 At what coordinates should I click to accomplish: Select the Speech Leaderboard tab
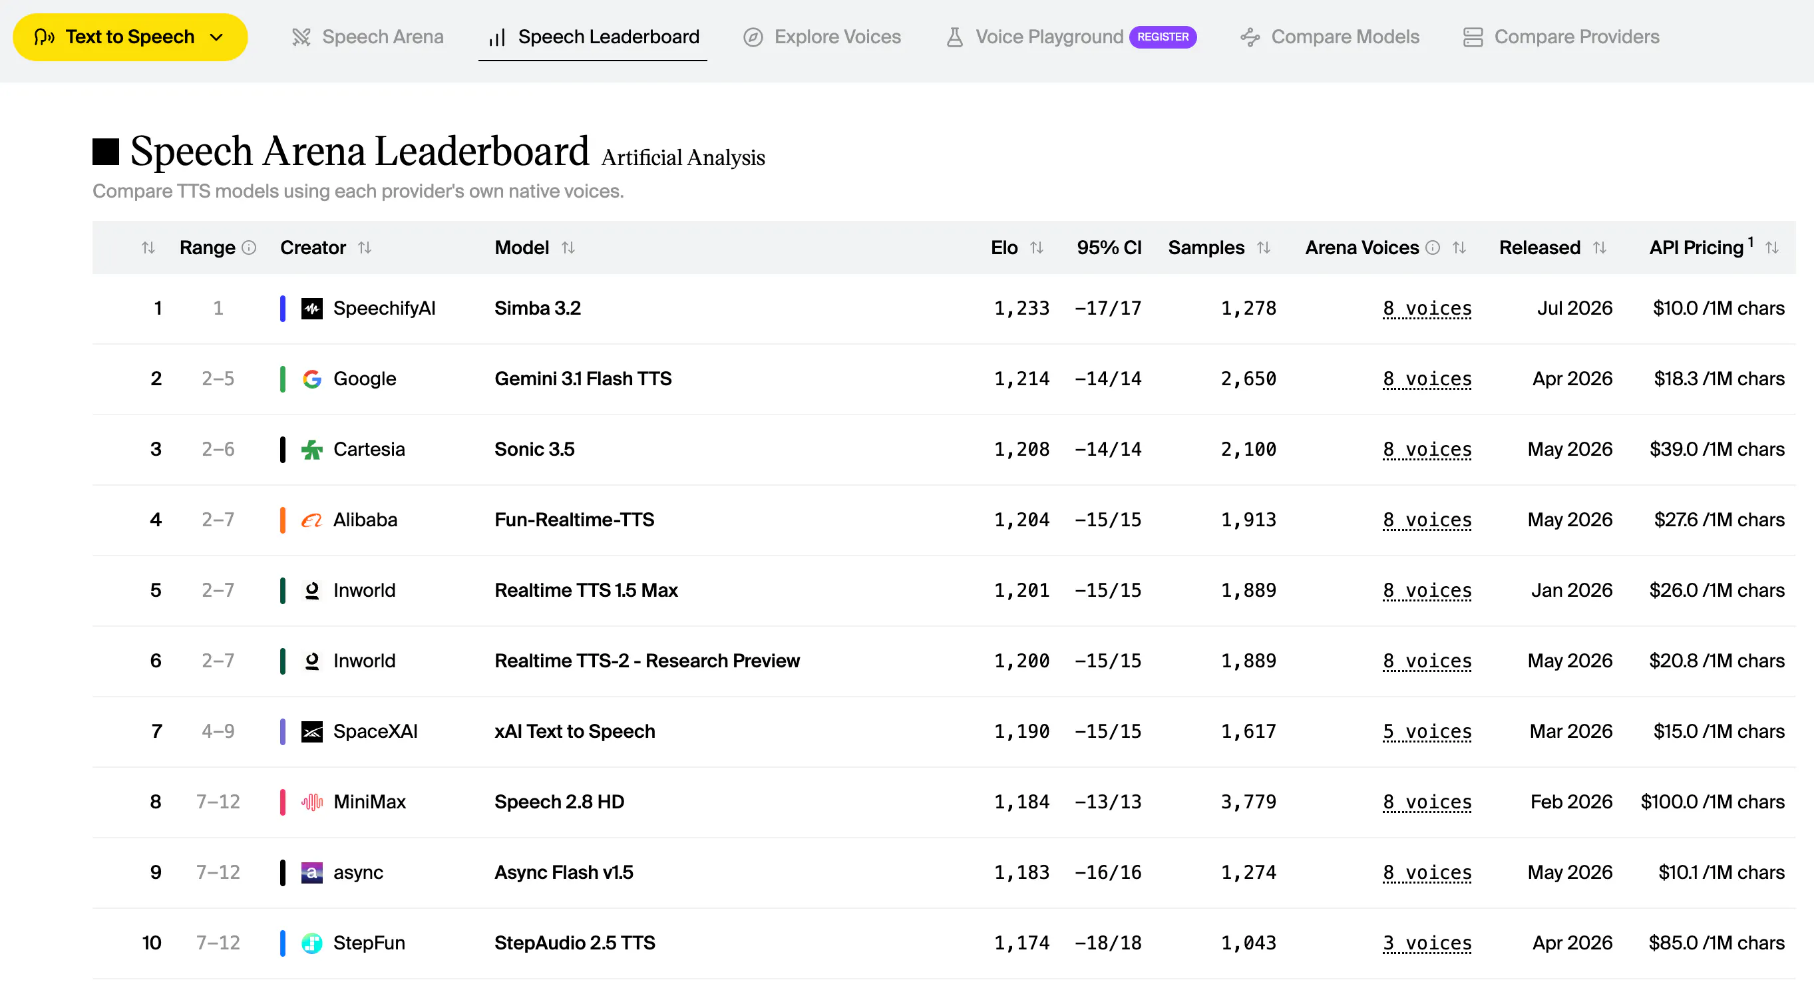(x=593, y=37)
